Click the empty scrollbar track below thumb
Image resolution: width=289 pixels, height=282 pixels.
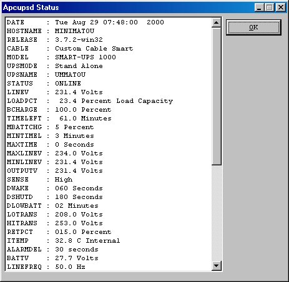[x=217, y=213]
